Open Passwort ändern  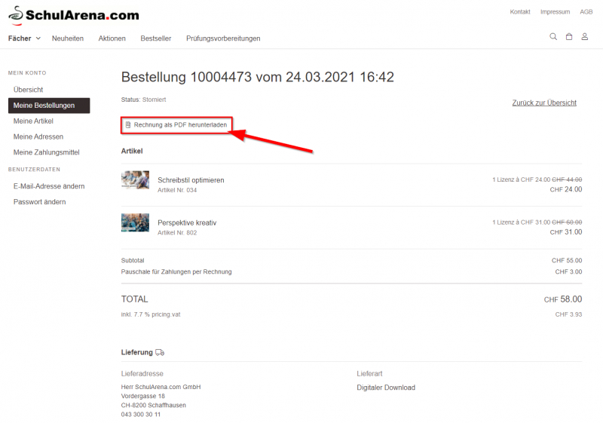click(39, 202)
